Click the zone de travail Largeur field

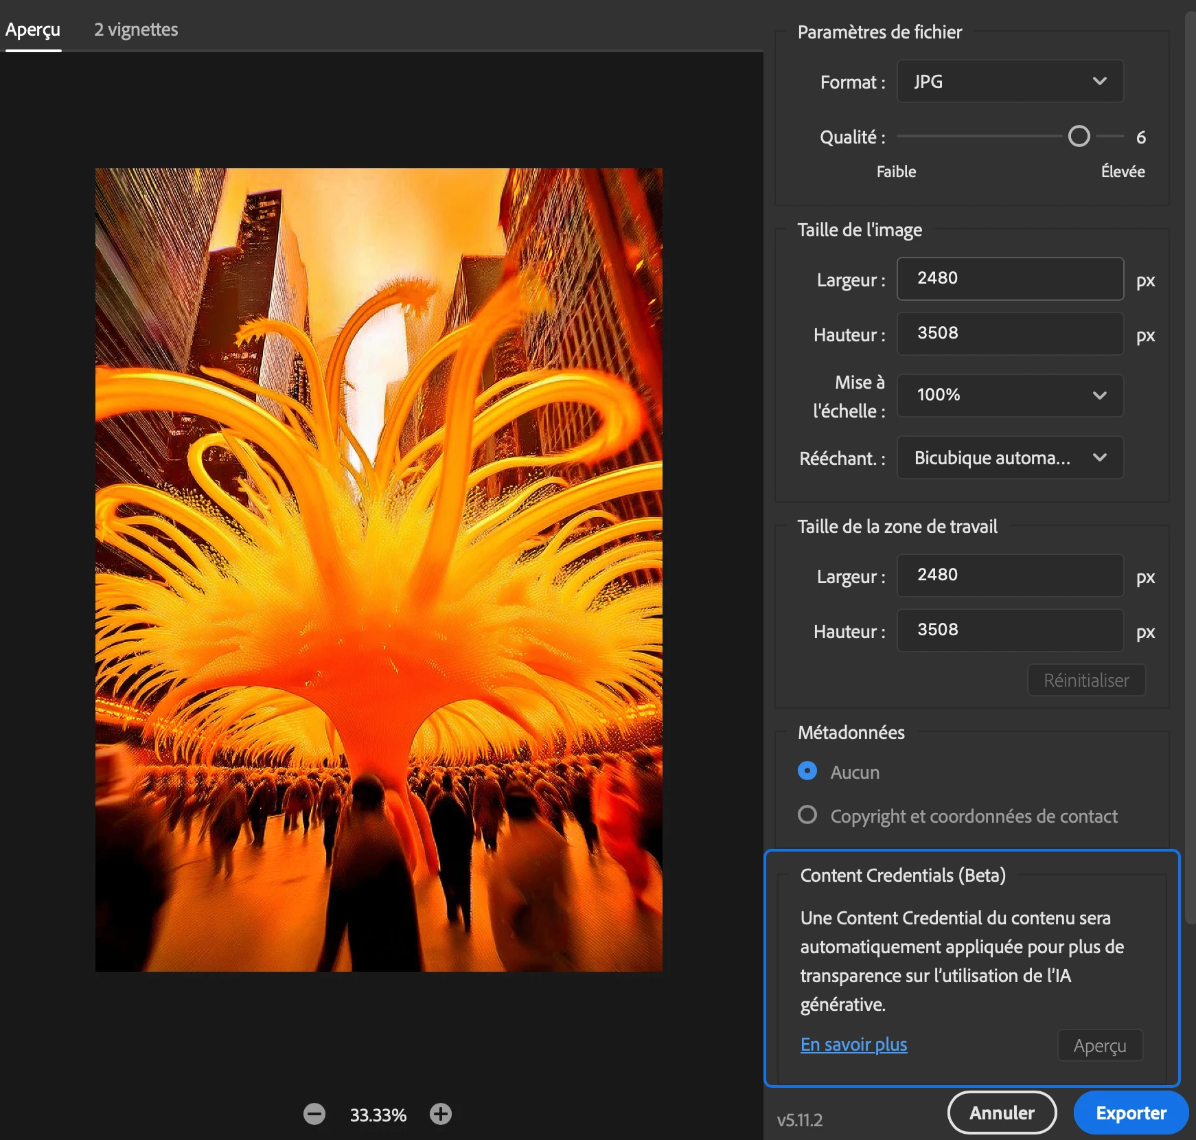click(x=1010, y=575)
